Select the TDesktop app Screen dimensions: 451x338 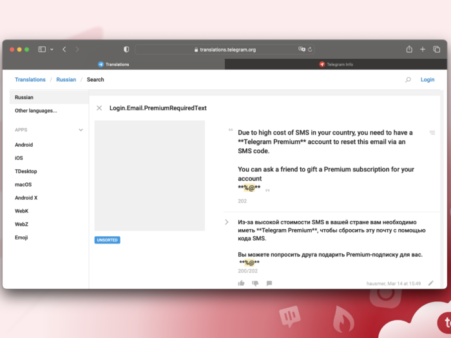point(26,171)
